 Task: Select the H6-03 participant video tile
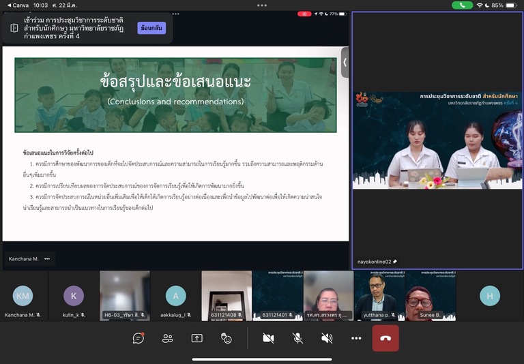[125, 296]
